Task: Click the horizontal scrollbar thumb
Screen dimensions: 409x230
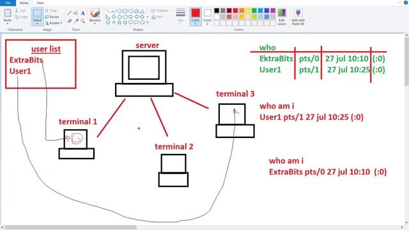Action: tap(70, 227)
